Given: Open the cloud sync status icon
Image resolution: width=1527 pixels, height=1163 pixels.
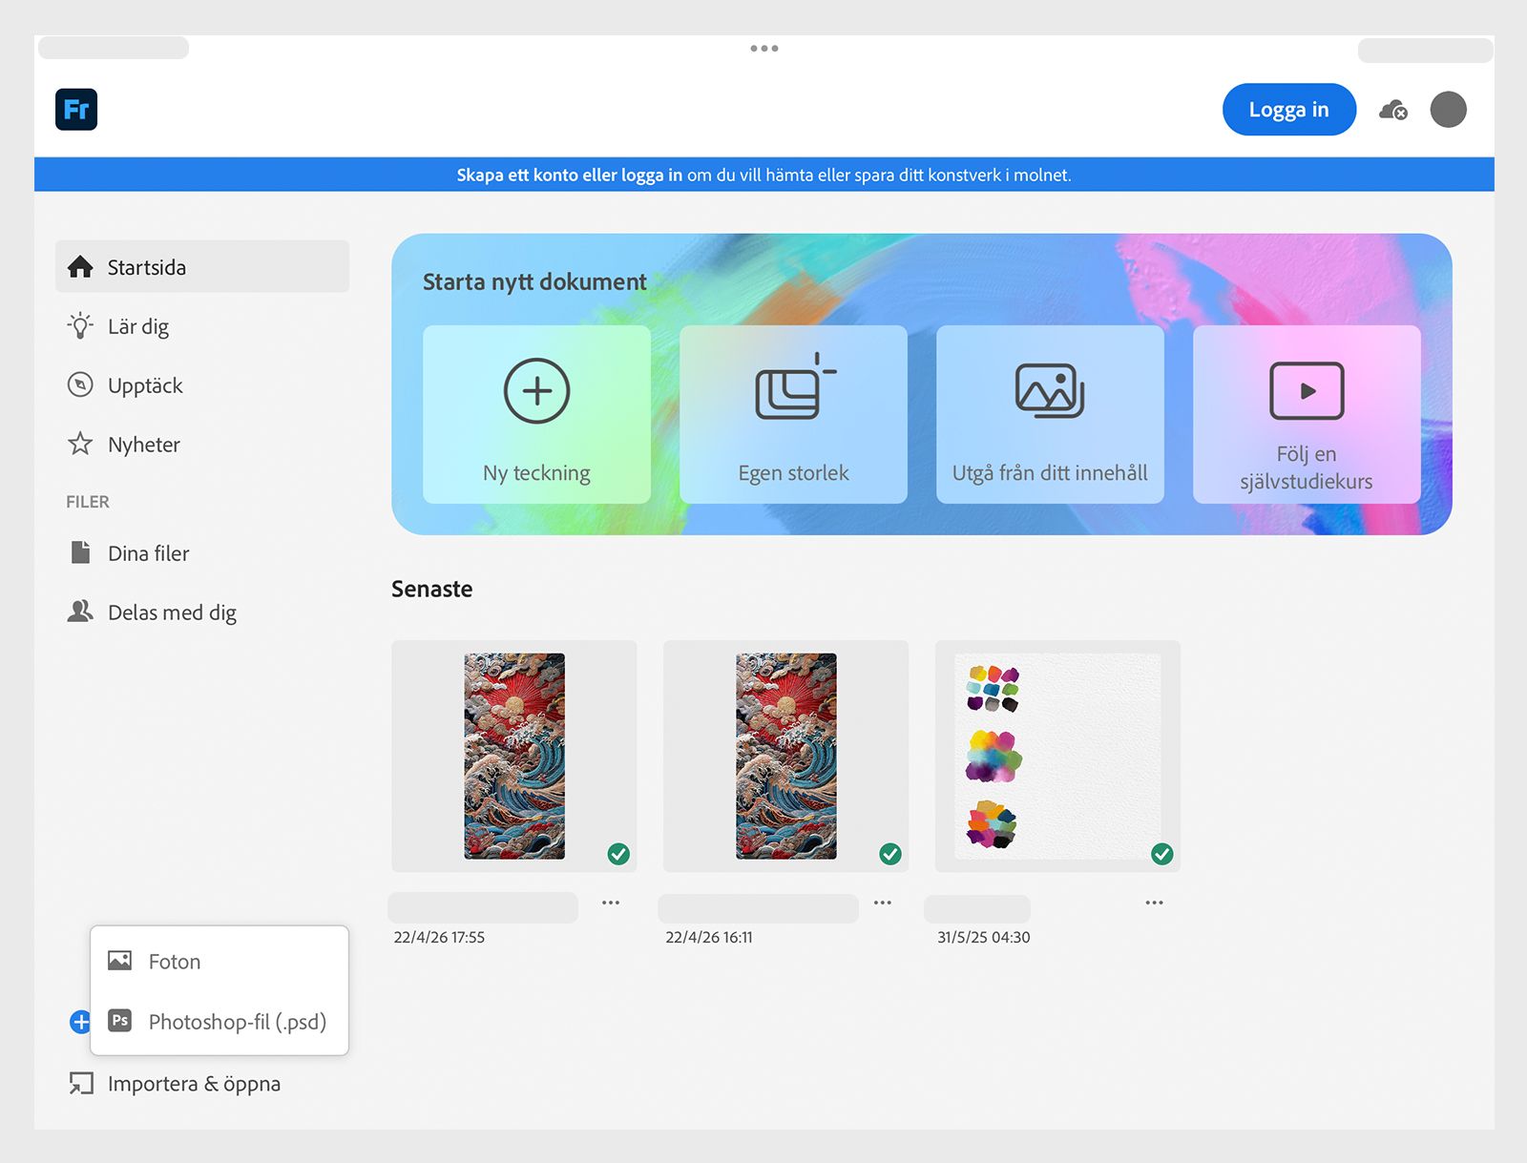Looking at the screenshot, I should tap(1393, 111).
